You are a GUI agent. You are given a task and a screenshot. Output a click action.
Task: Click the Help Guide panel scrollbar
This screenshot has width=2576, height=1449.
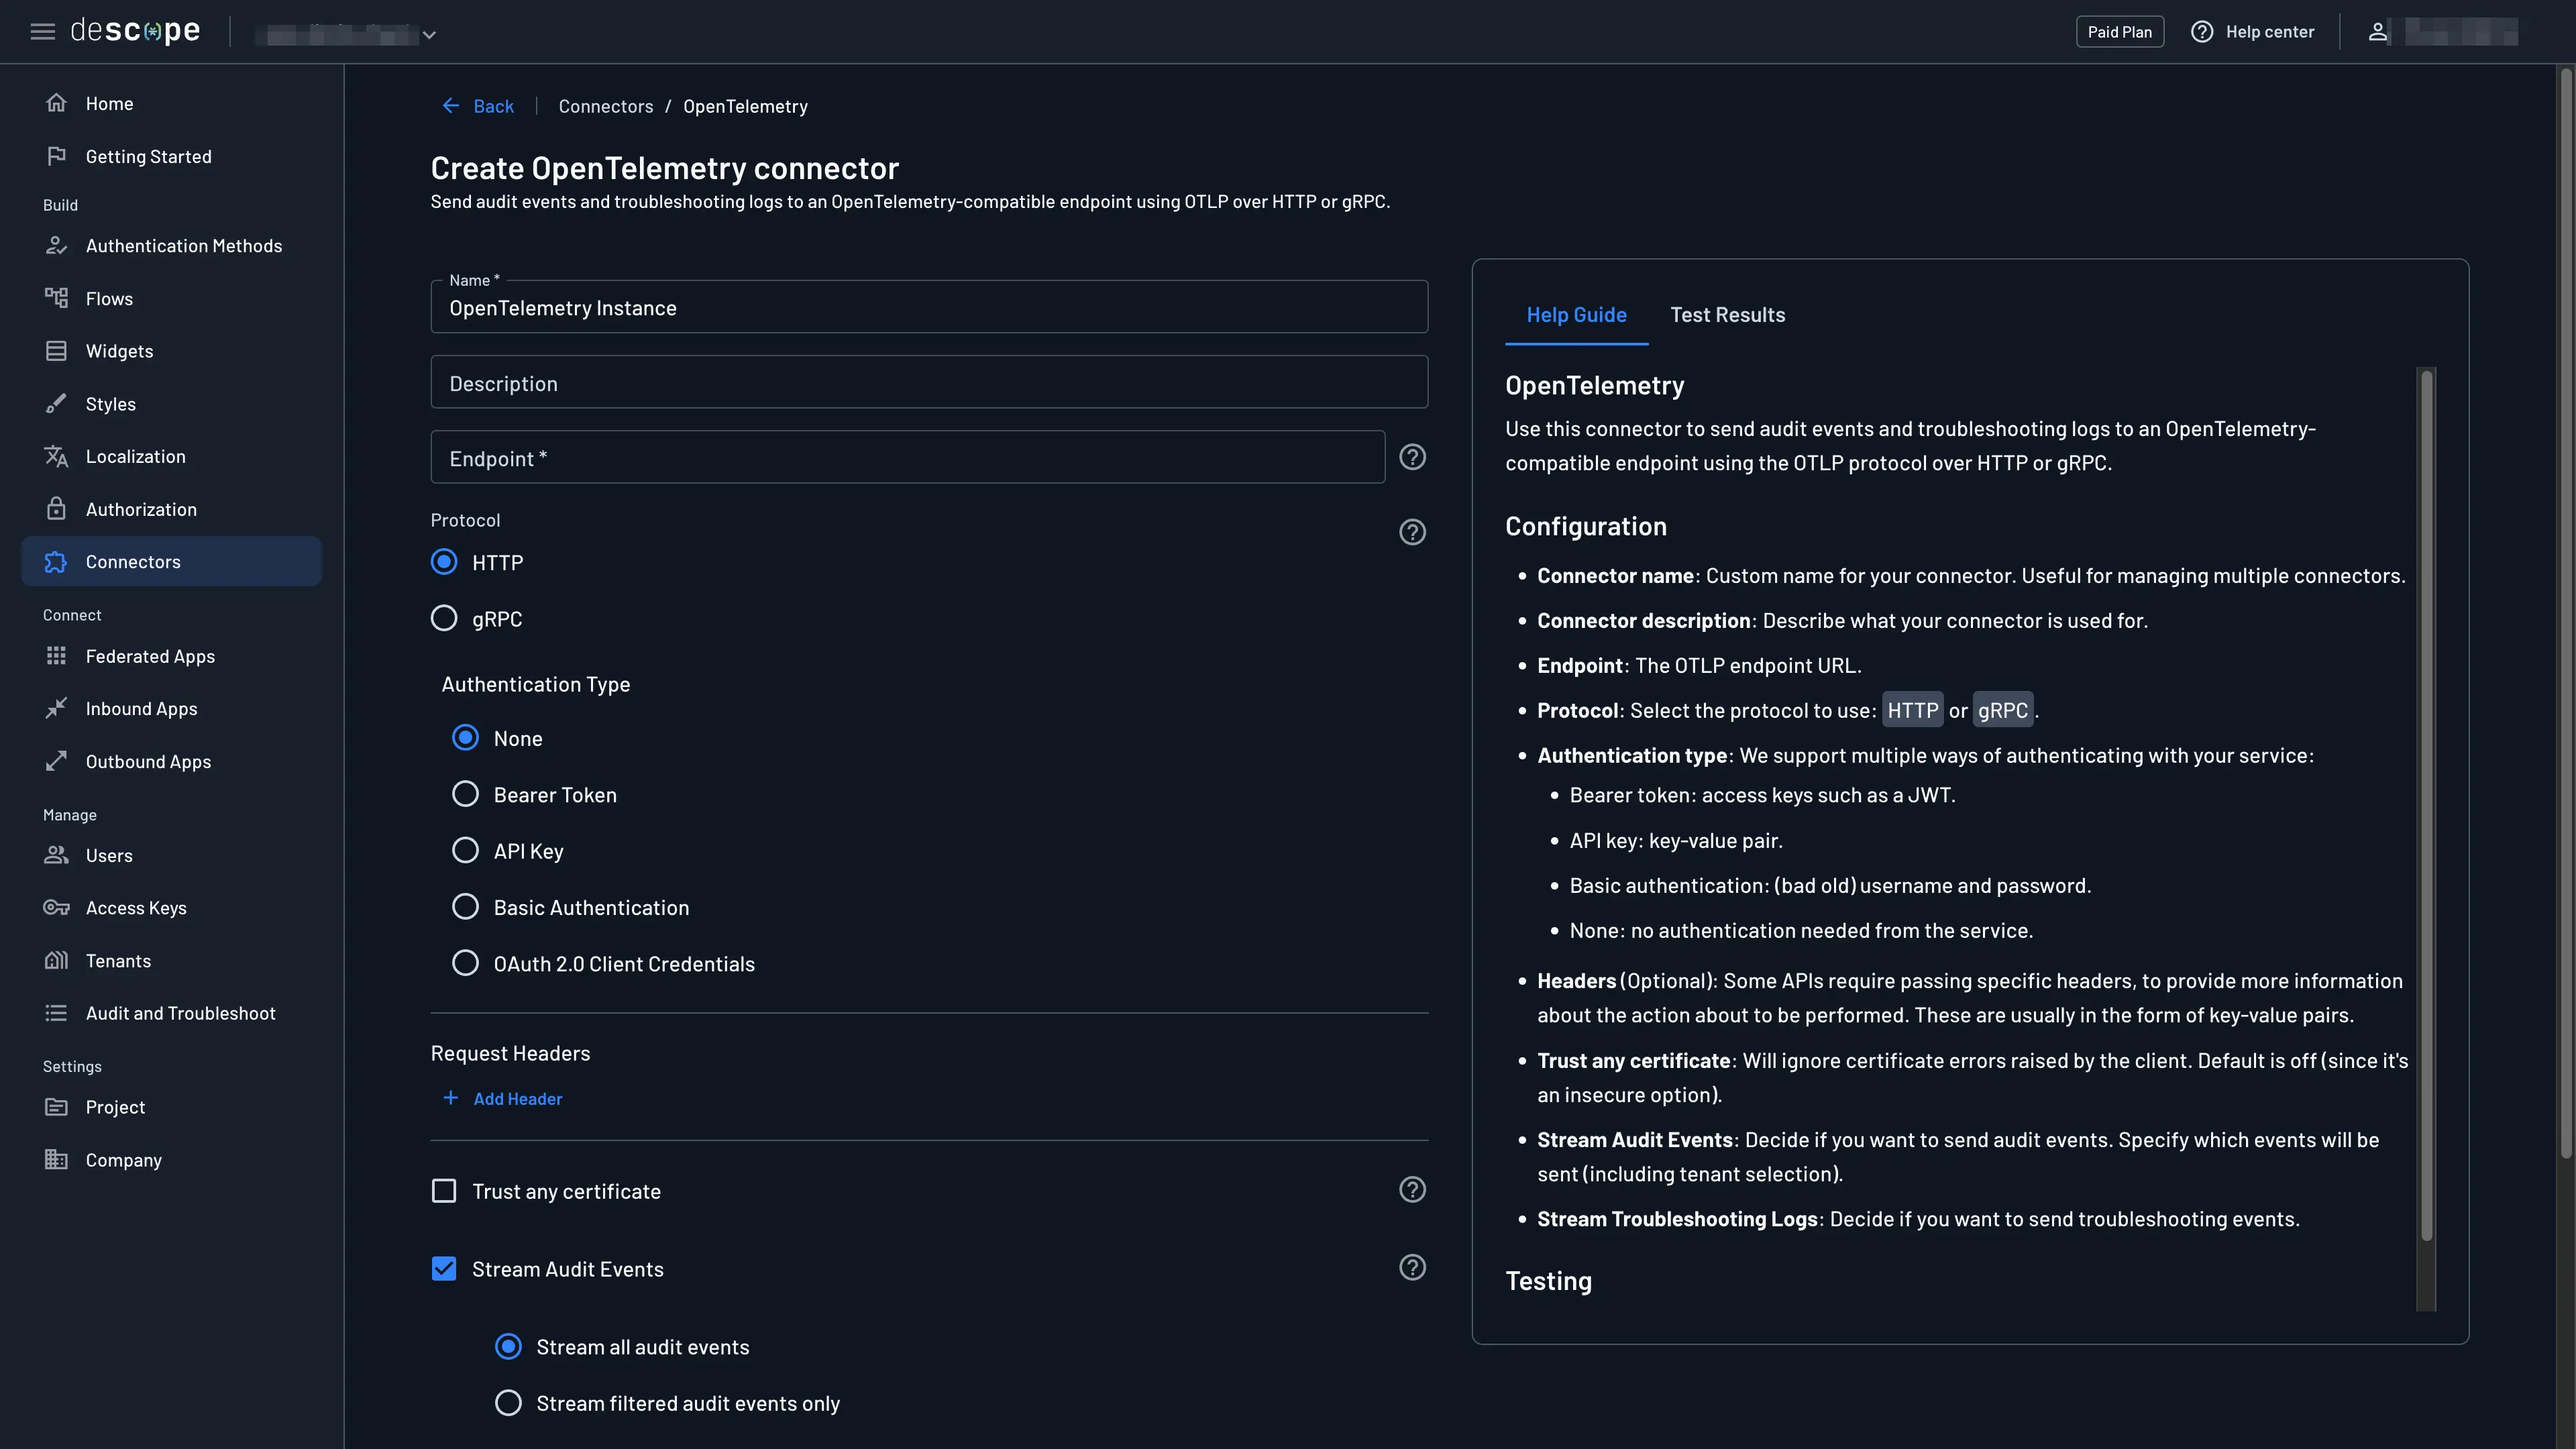pyautogui.click(x=2426, y=805)
